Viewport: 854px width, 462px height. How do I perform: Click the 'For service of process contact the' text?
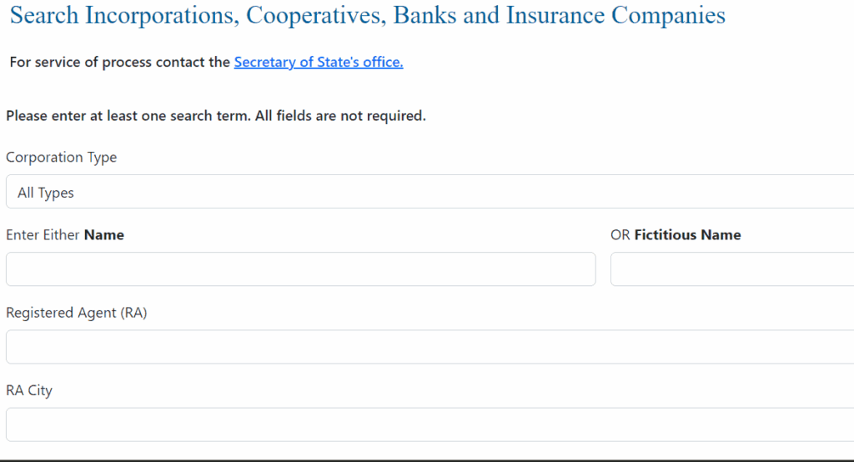(120, 62)
